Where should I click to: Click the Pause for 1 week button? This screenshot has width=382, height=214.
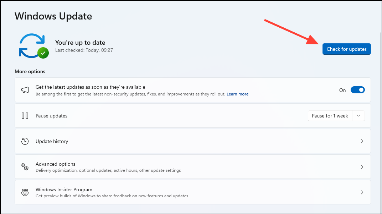[330, 116]
